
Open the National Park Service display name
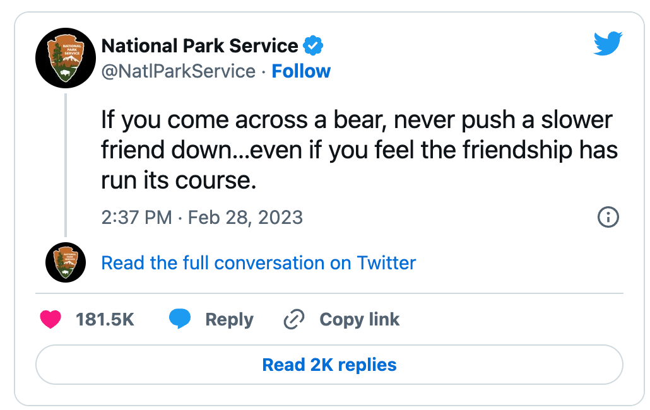tap(199, 46)
